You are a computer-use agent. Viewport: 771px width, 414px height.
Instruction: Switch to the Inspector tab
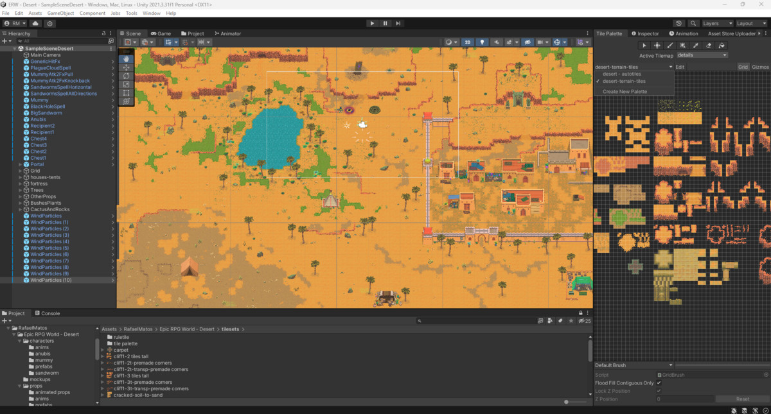pyautogui.click(x=645, y=33)
